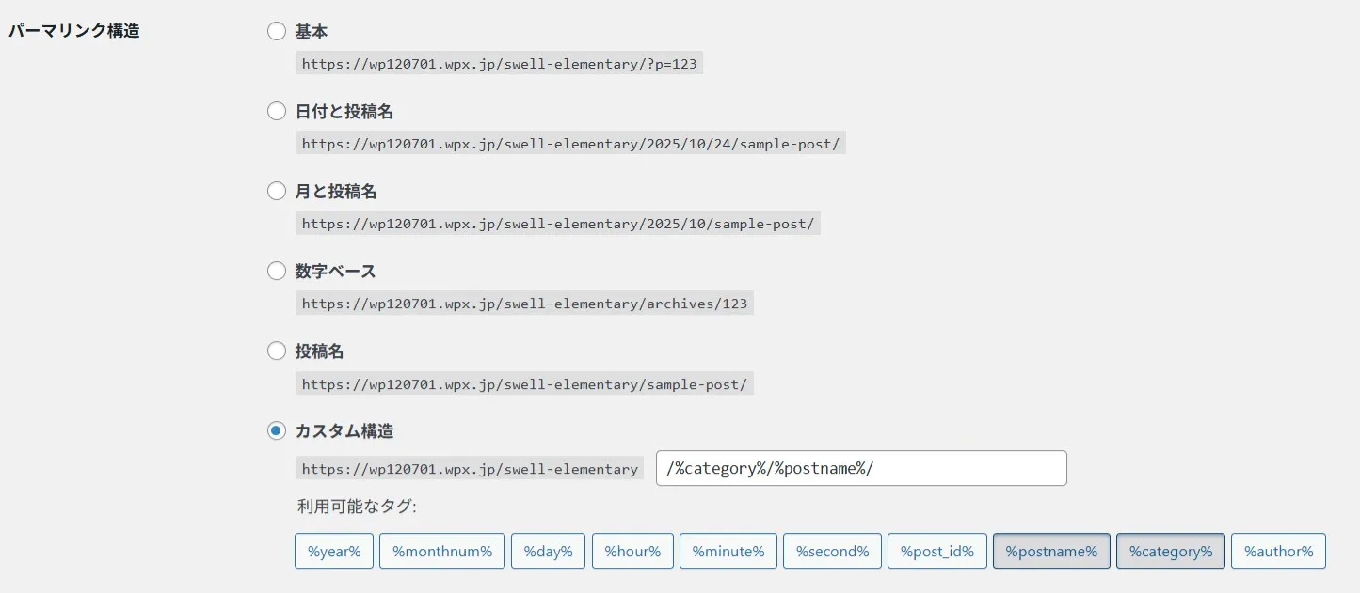
Task: Insert the %post_id% tag
Action: point(936,551)
